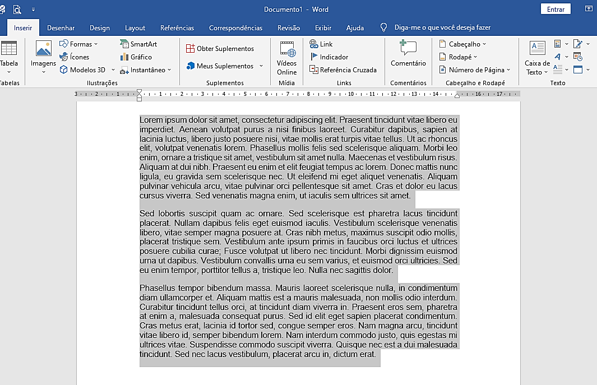
Task: Click the Modelos 3D cube icon
Action: 63,70
